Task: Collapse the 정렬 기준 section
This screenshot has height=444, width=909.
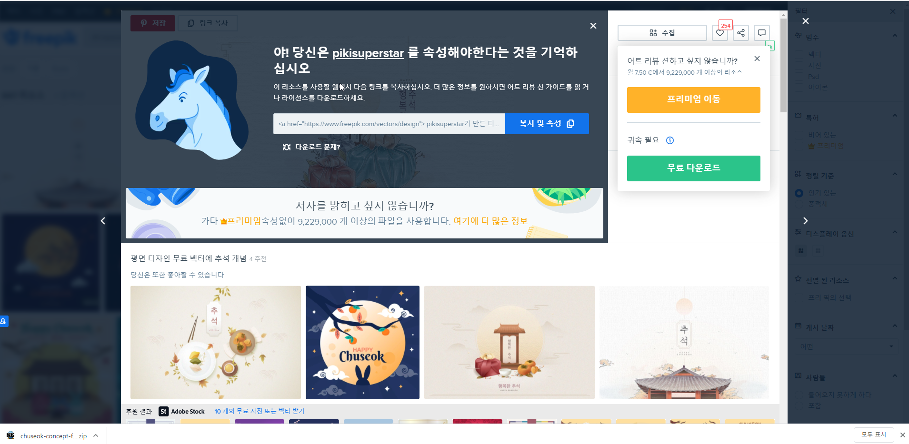Action: tap(895, 174)
